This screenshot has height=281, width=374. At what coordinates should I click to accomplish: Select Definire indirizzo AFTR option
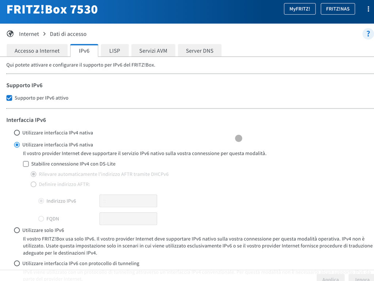click(33, 185)
